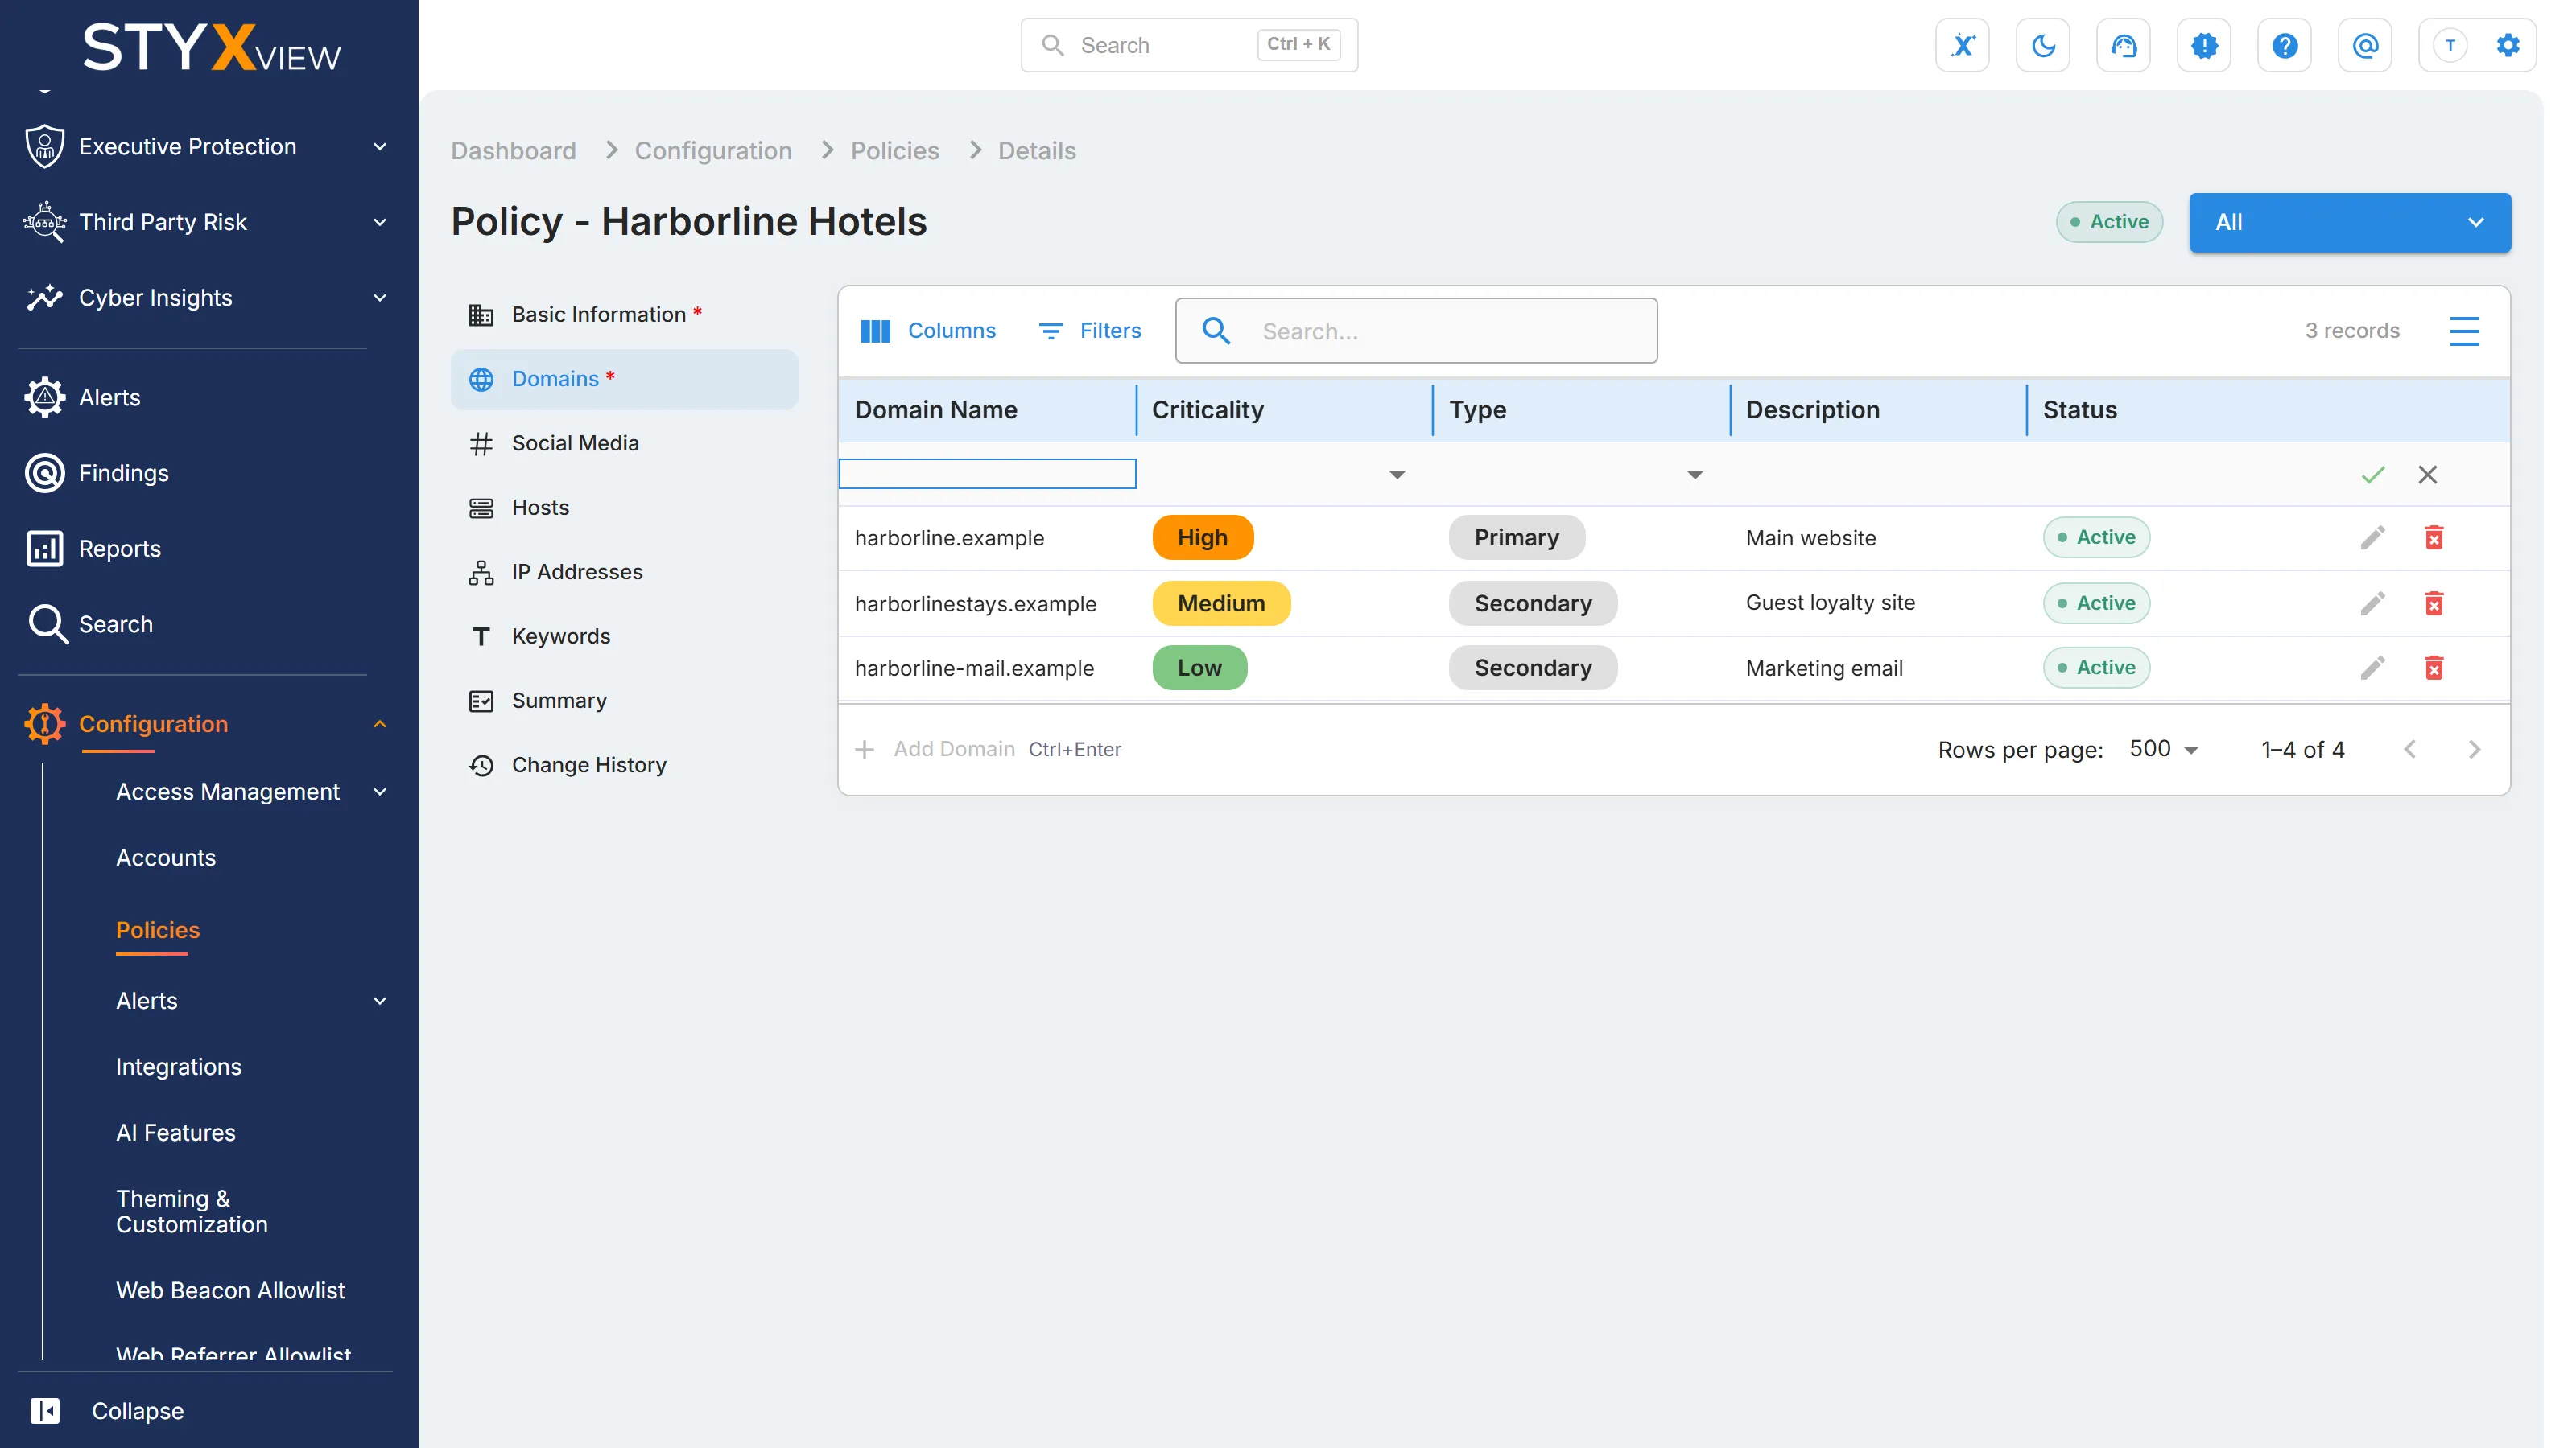Click the Columns button
The height and width of the screenshot is (1448, 2576).
pyautogui.click(x=928, y=331)
